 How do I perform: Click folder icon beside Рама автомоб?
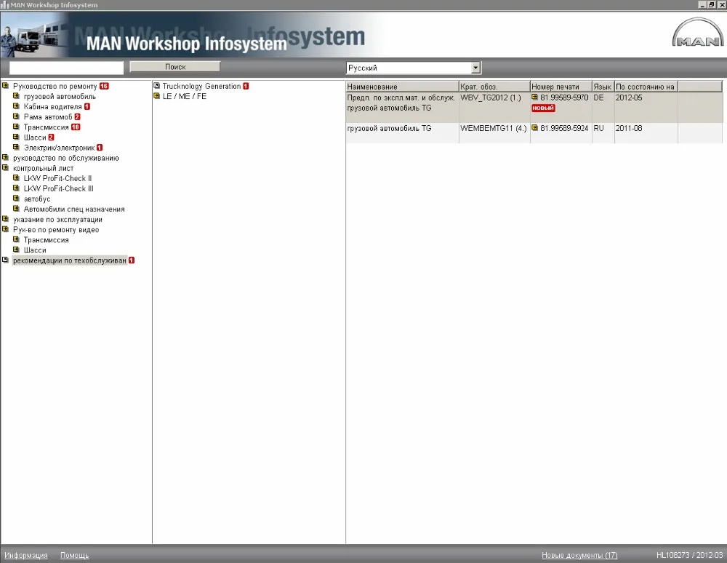[16, 116]
